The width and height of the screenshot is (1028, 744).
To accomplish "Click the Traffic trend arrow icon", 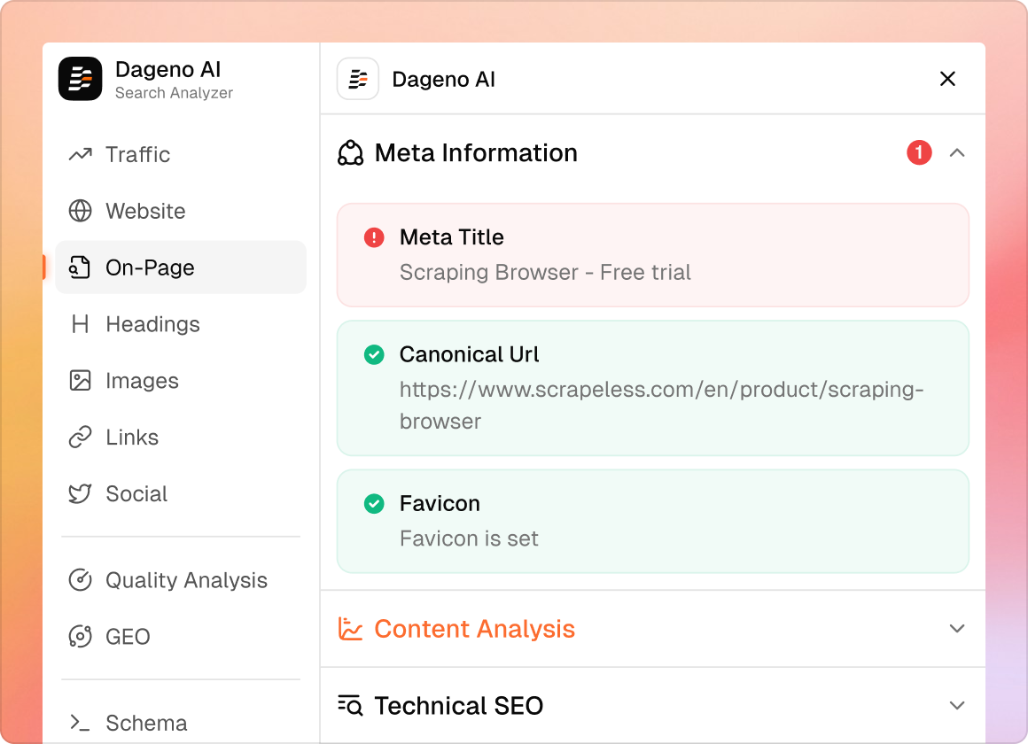I will point(81,154).
